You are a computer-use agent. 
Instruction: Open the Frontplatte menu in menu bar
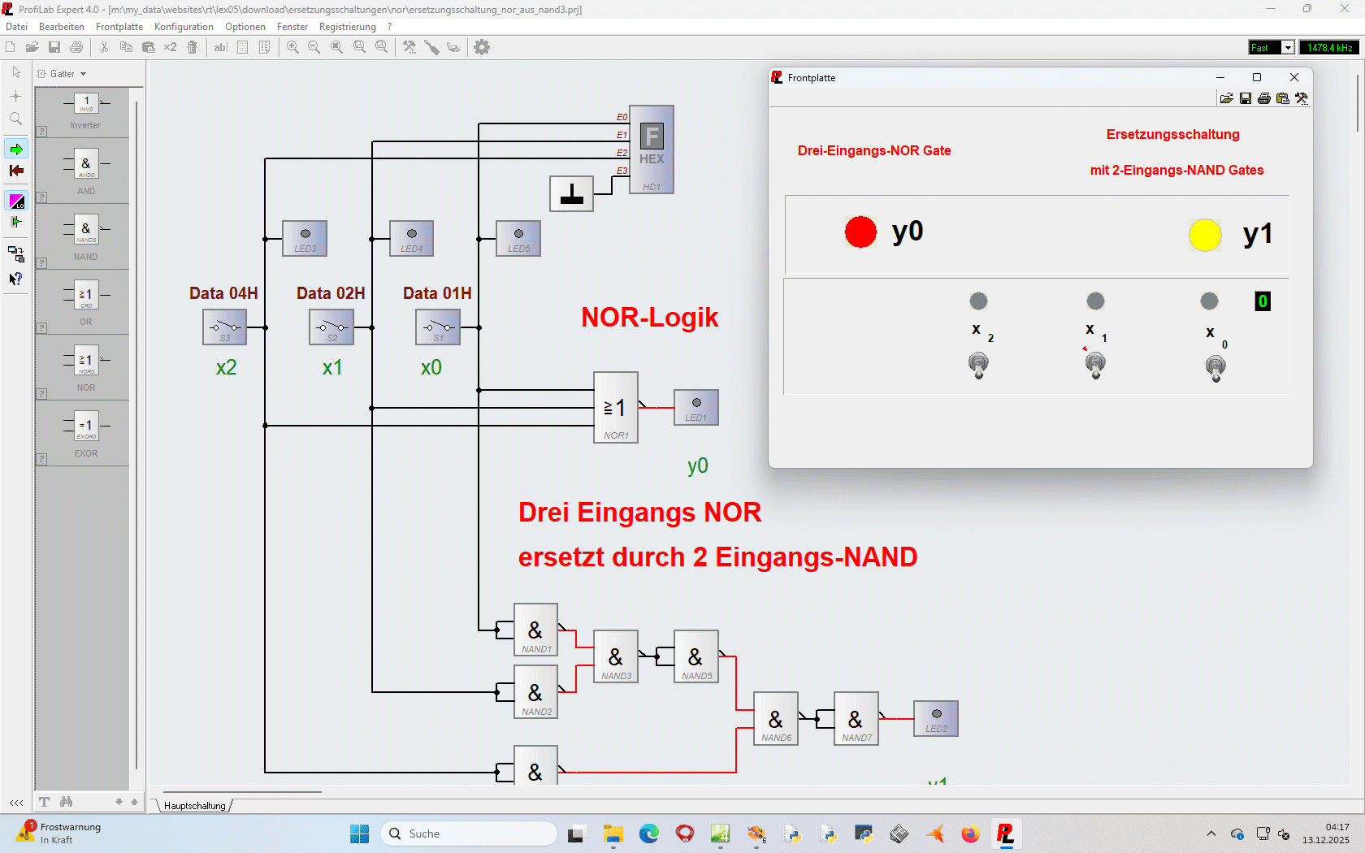119,27
